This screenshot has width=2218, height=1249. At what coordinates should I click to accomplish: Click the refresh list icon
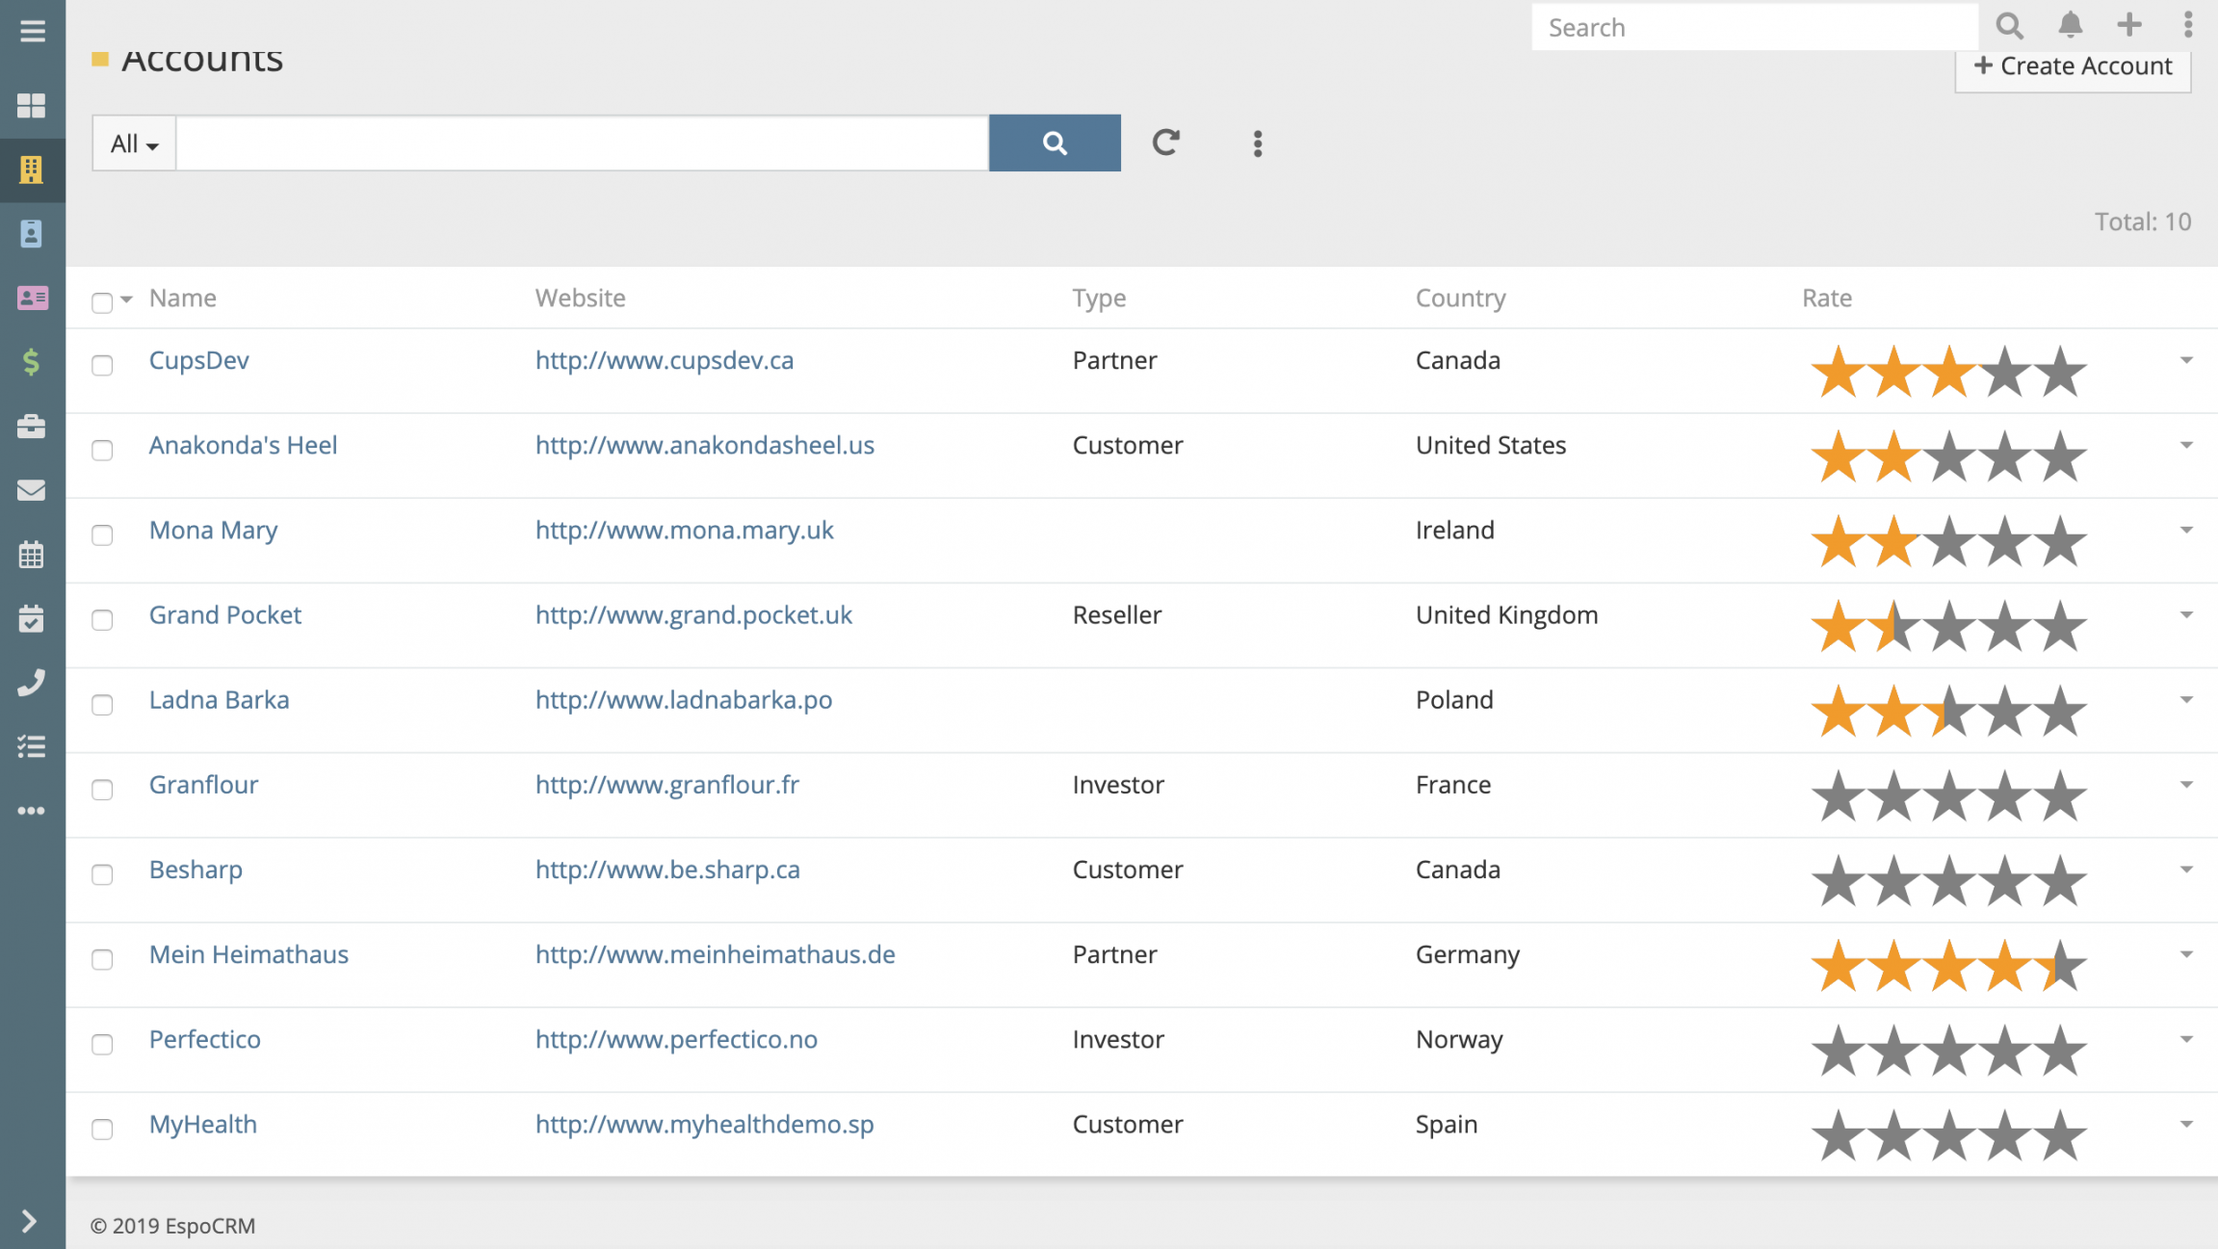point(1165,143)
